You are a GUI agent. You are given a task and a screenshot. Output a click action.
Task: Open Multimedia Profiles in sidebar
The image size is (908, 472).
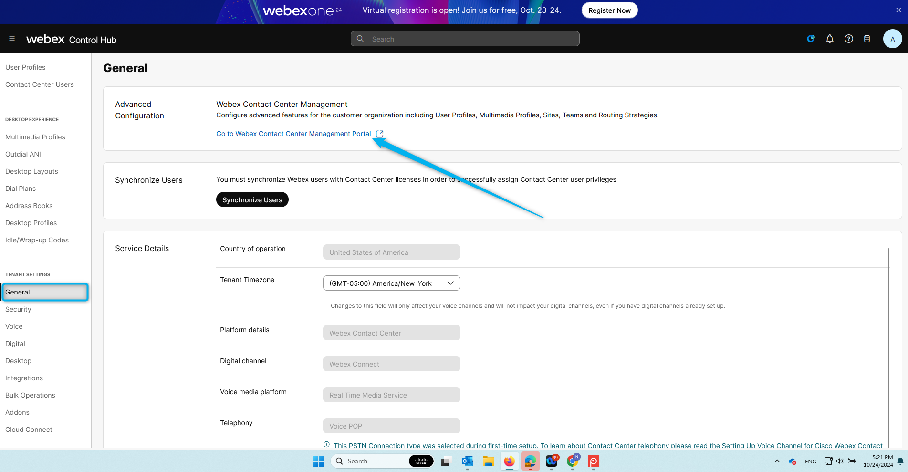35,137
